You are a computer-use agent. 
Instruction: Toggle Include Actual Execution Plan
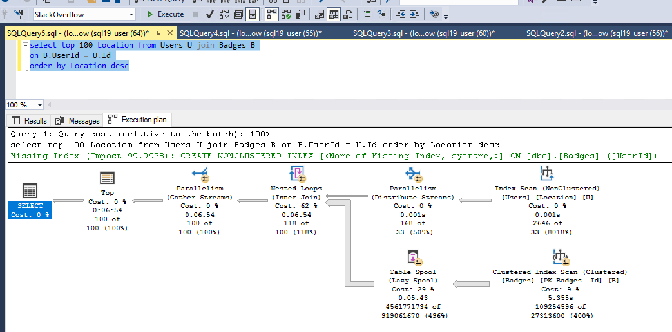coord(272,15)
